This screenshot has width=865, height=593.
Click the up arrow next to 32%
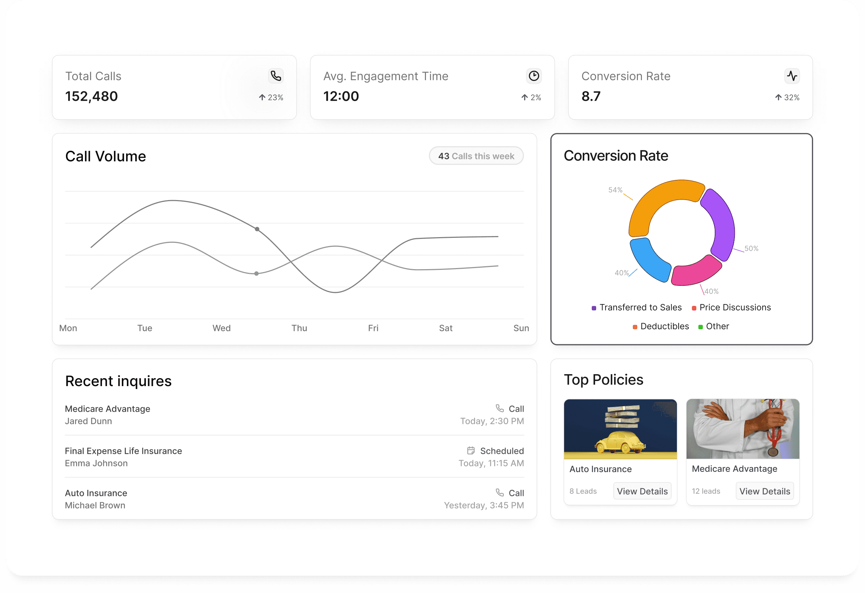coord(778,98)
